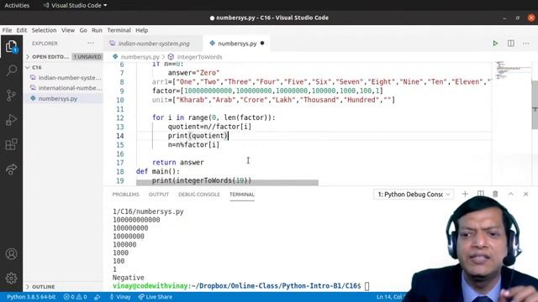
Task: Open the Help menu
Action: click(x=142, y=30)
